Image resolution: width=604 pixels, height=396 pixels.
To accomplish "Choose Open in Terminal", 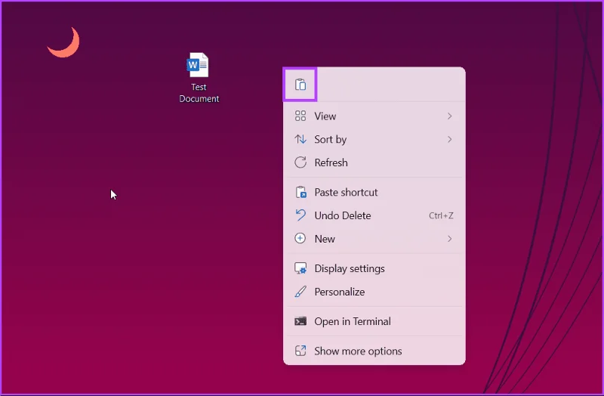I will (374, 321).
